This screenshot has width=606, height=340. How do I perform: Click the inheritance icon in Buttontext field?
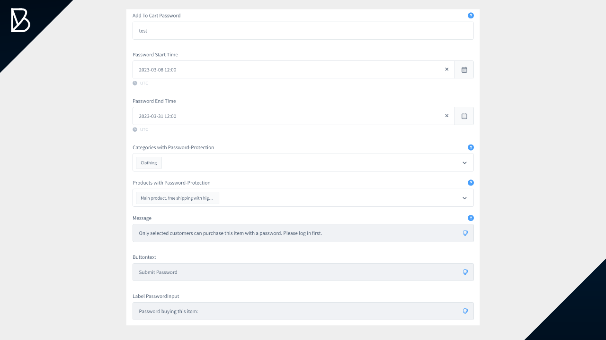(x=465, y=272)
